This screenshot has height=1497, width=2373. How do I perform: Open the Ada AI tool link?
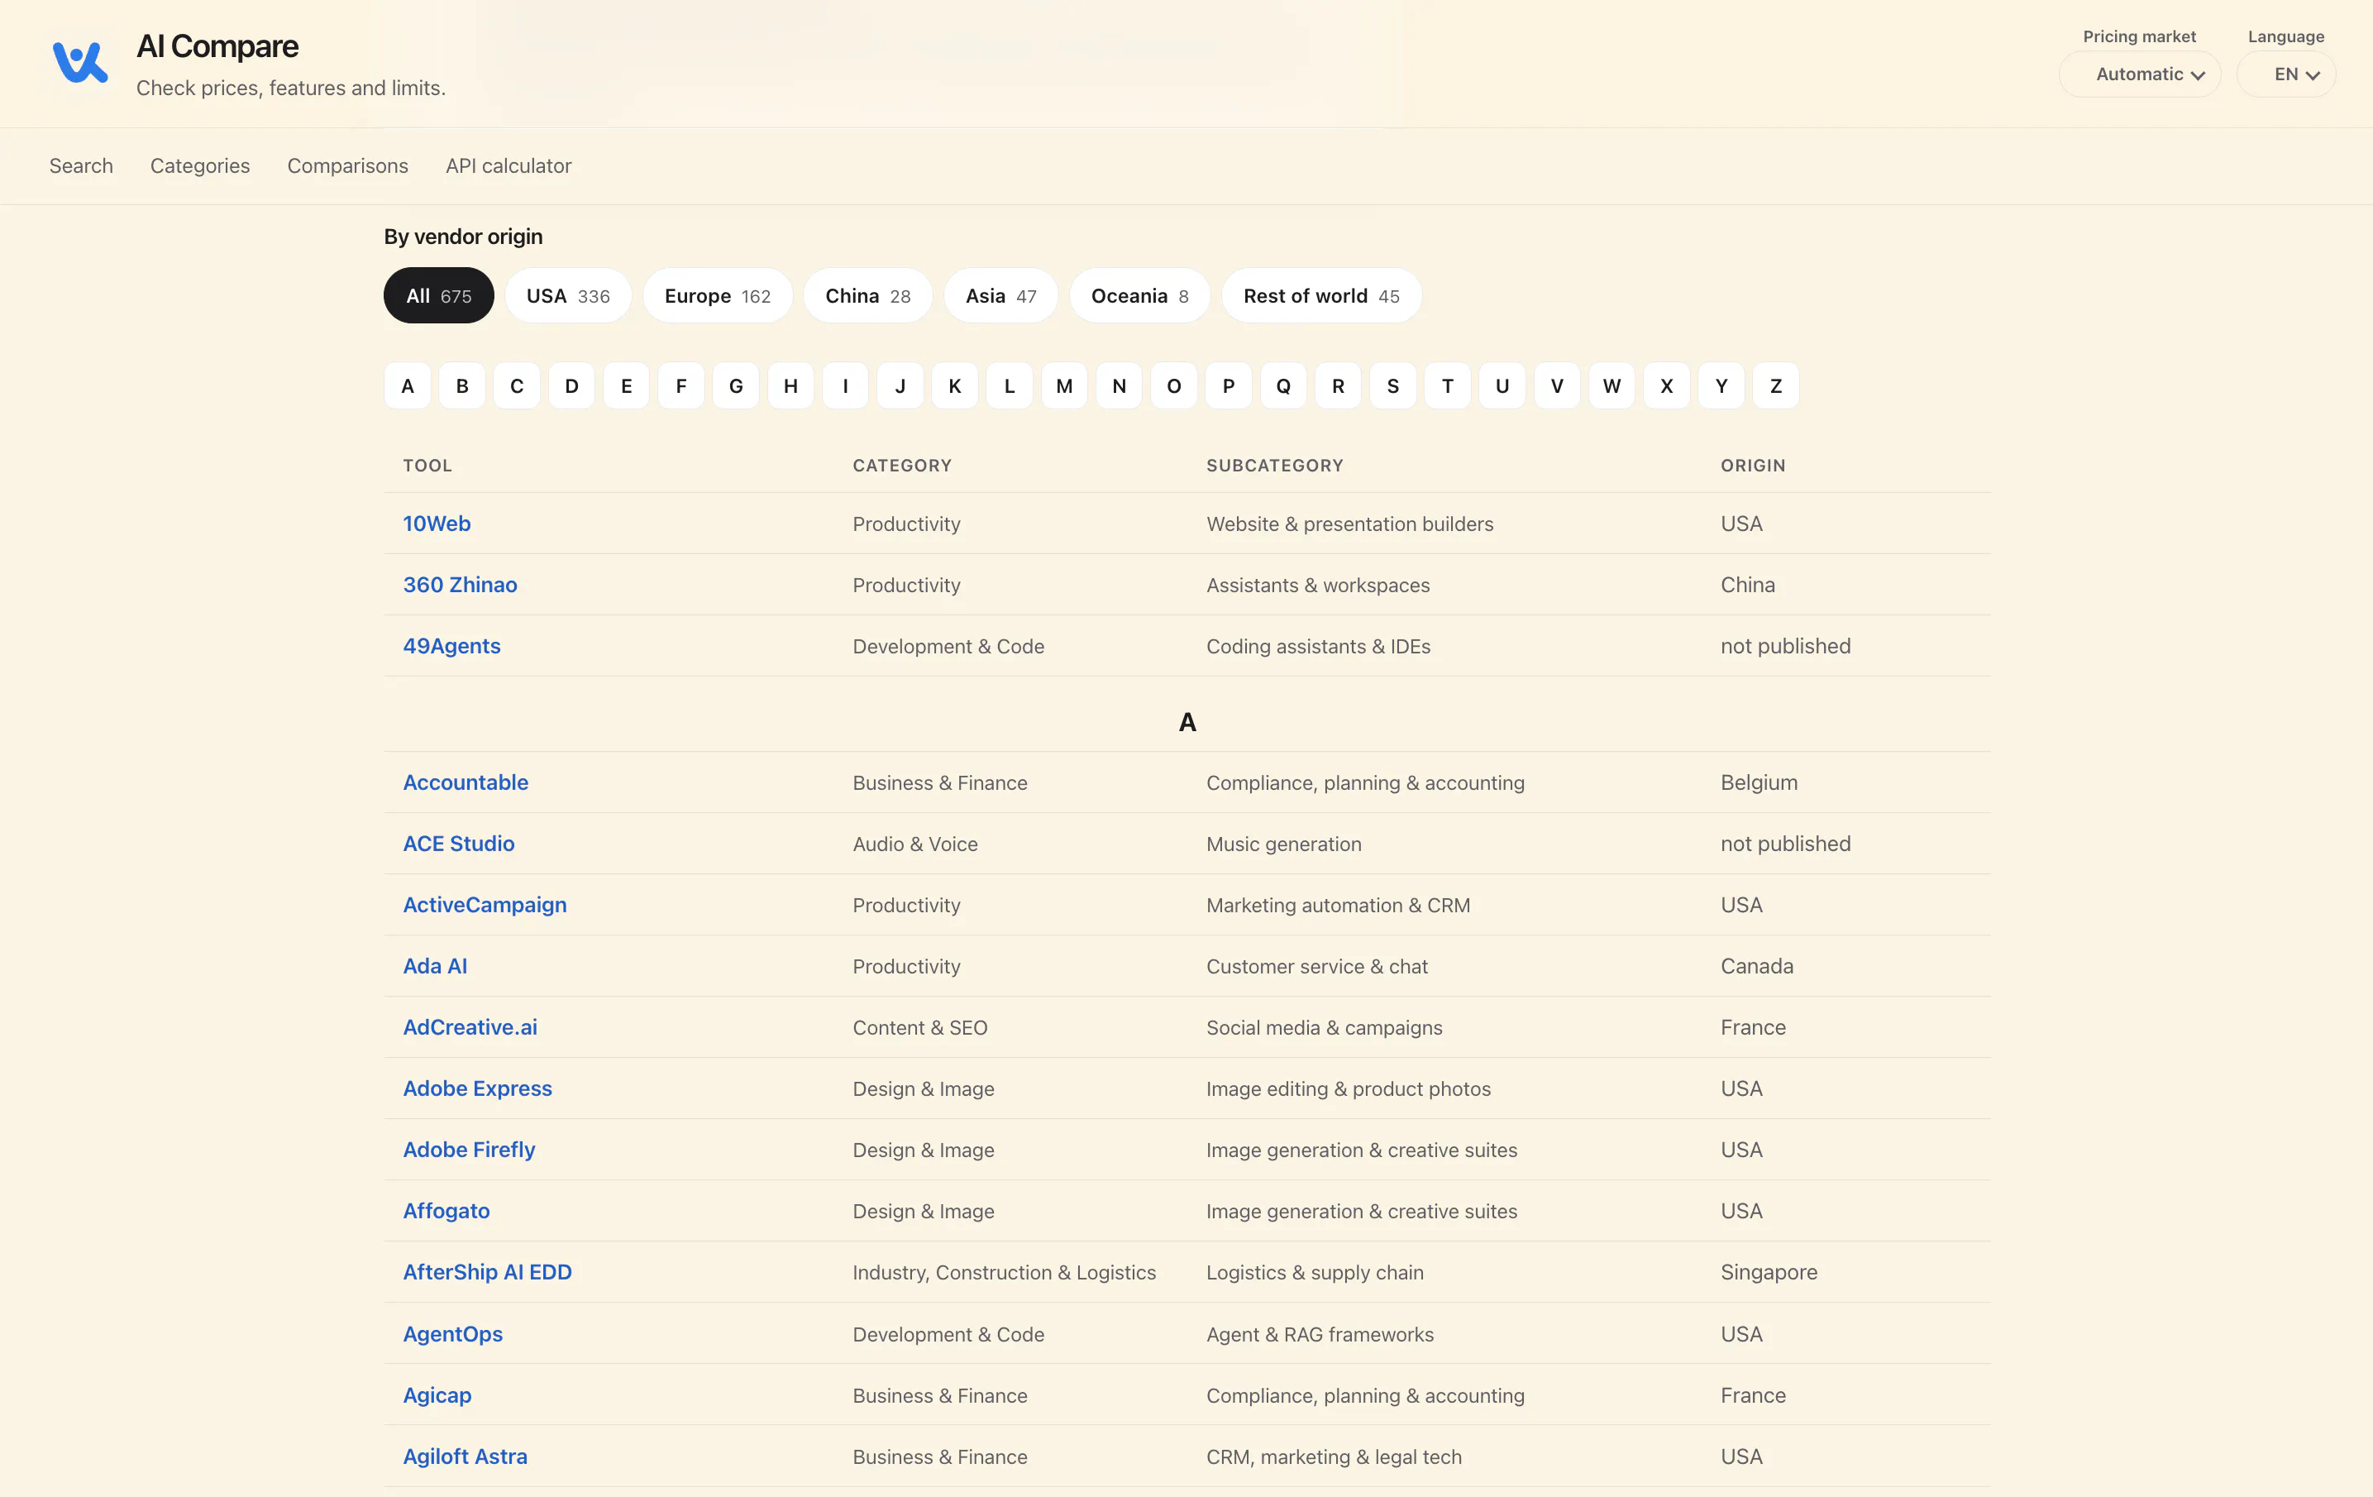(435, 966)
